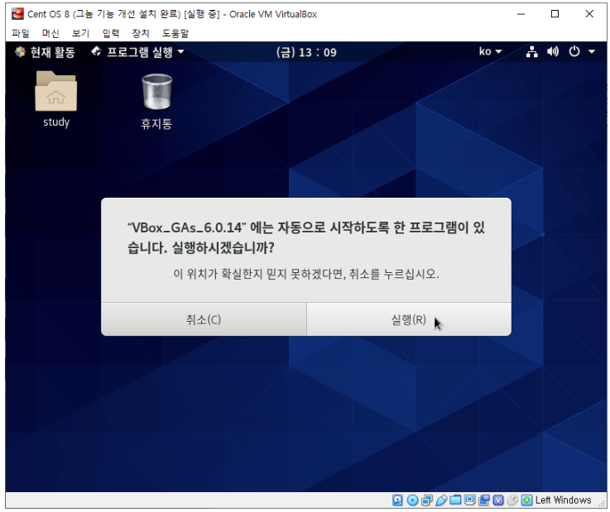Viewport: 610px width, 512px height.
Task: Click 현재 활동 activities button
Action: (46, 52)
